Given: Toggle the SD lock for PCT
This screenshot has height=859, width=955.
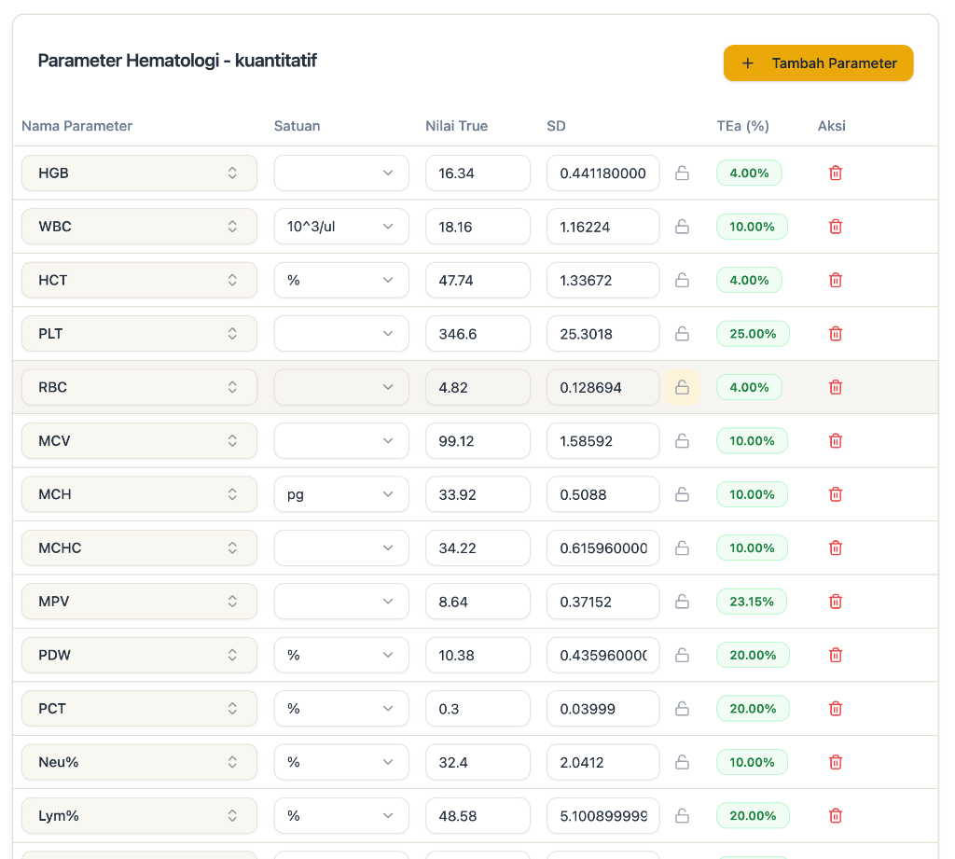Looking at the screenshot, I should [682, 709].
